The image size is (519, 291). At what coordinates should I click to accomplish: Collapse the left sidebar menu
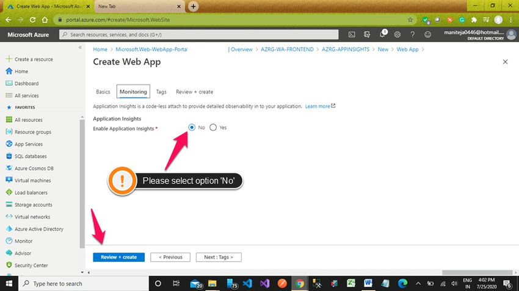[x=80, y=47]
